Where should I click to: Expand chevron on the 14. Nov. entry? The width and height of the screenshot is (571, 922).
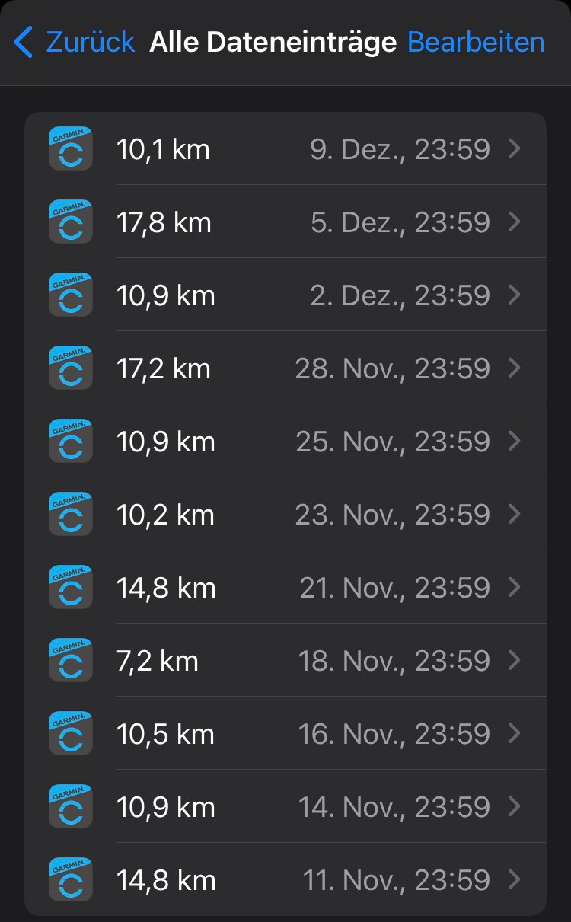(515, 806)
